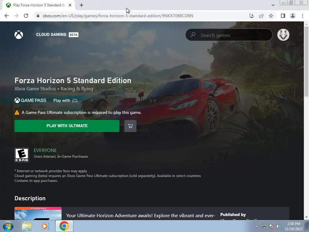Click the xbox.com address bar URL
The image size is (309, 232).
(x=118, y=16)
